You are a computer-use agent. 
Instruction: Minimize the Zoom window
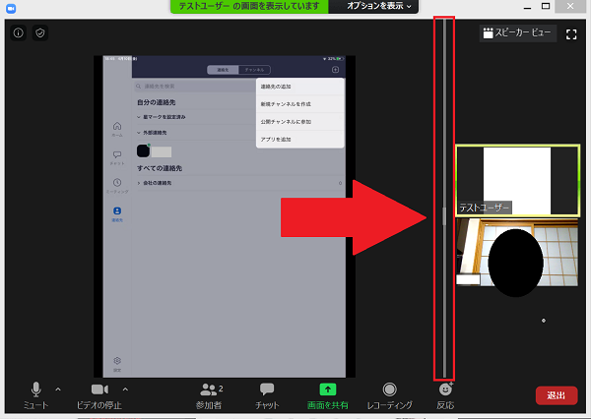tap(528, 7)
